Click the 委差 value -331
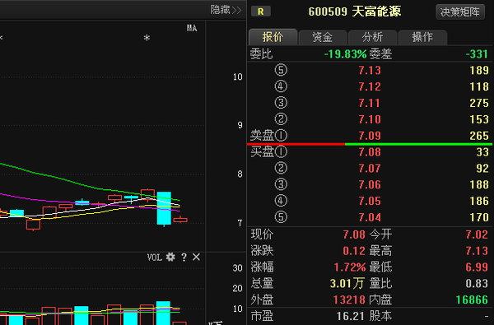Screen dimensions: 494x325 pos(477,54)
